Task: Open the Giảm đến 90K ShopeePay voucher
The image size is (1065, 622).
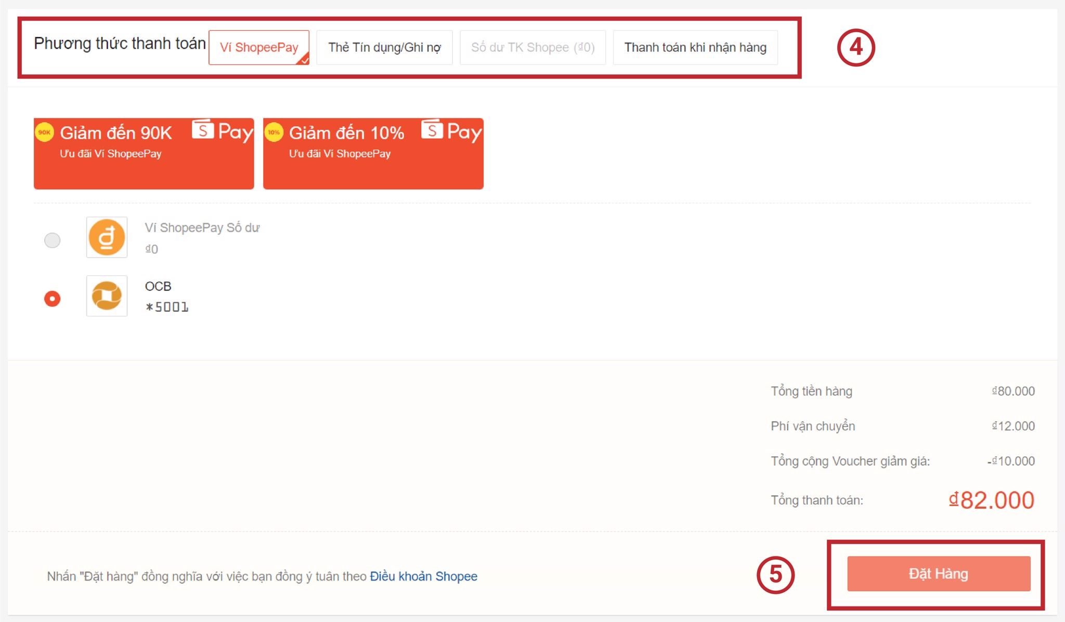Action: click(144, 153)
